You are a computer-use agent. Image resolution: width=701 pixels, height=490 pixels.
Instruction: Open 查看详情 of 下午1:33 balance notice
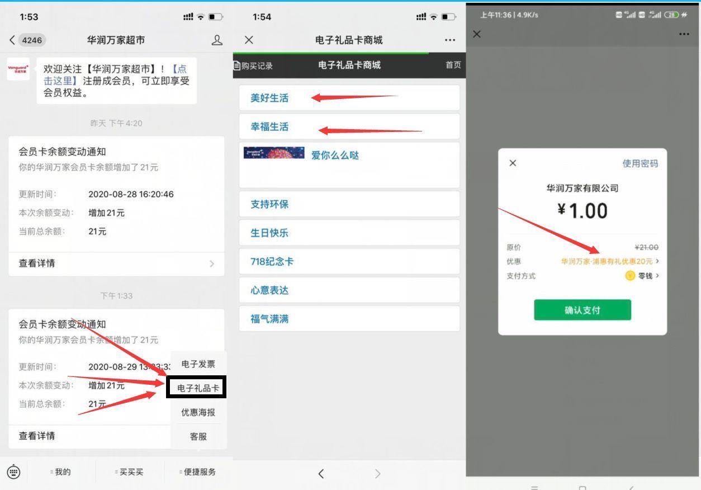pyautogui.click(x=89, y=436)
